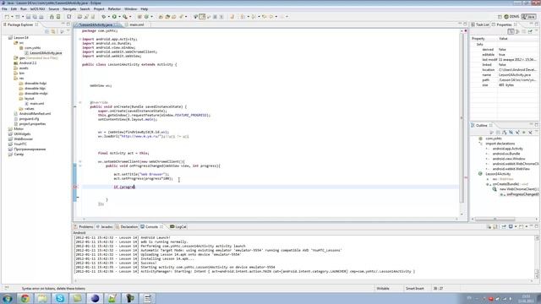The width and height of the screenshot is (541, 304).
Task: Open the DDMS perspective
Action: [x=511, y=17]
